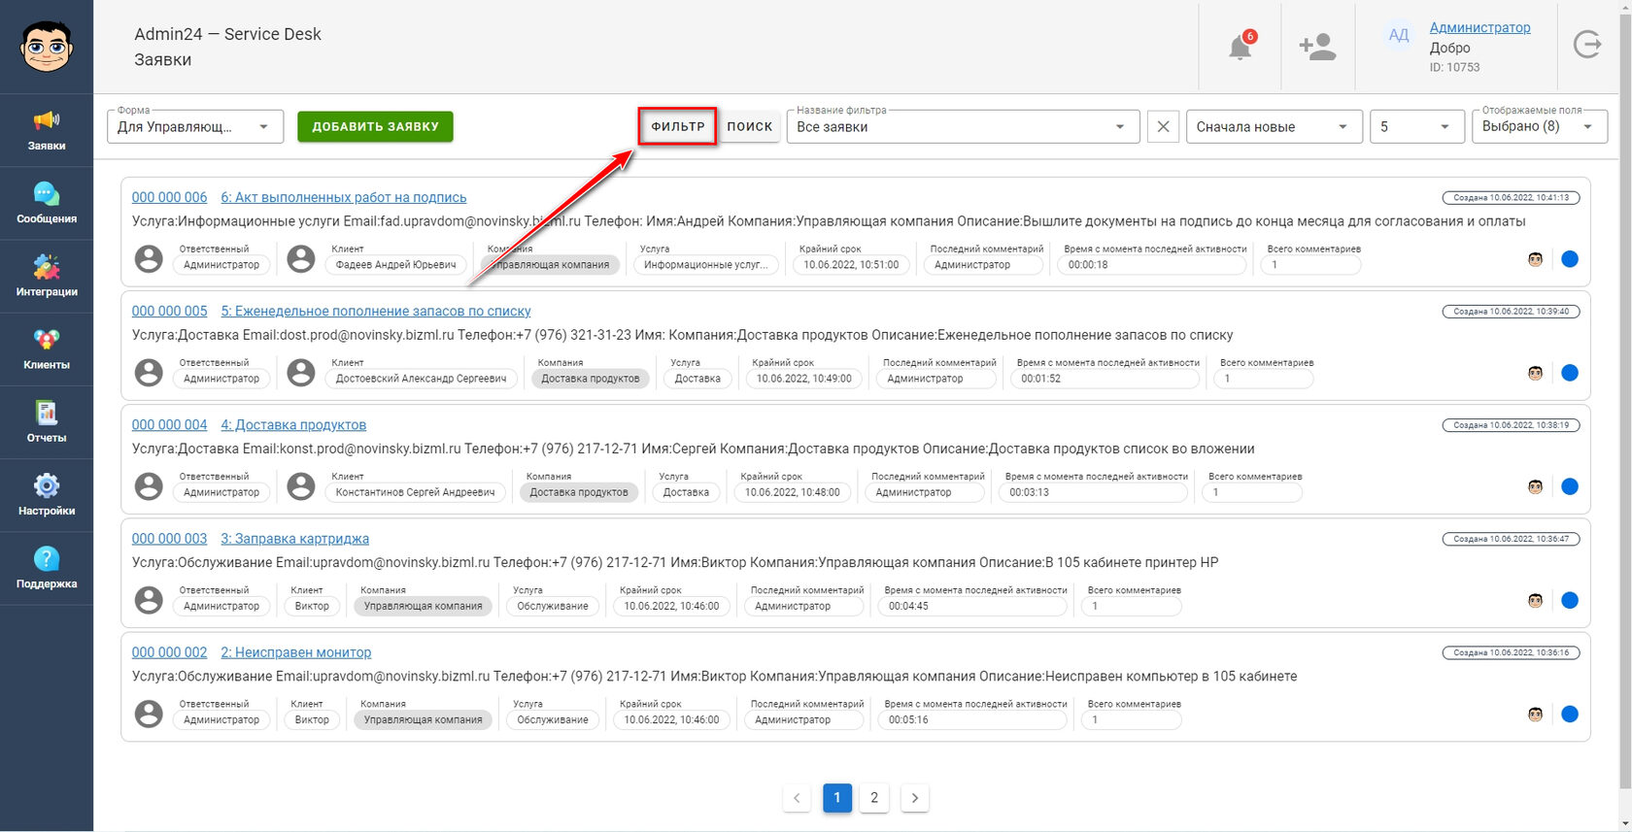Click the АД user avatar
The height and width of the screenshot is (832, 1632).
(x=1399, y=35)
